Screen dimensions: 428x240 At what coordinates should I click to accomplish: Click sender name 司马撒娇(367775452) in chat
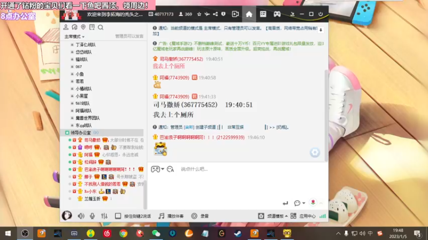181,59
